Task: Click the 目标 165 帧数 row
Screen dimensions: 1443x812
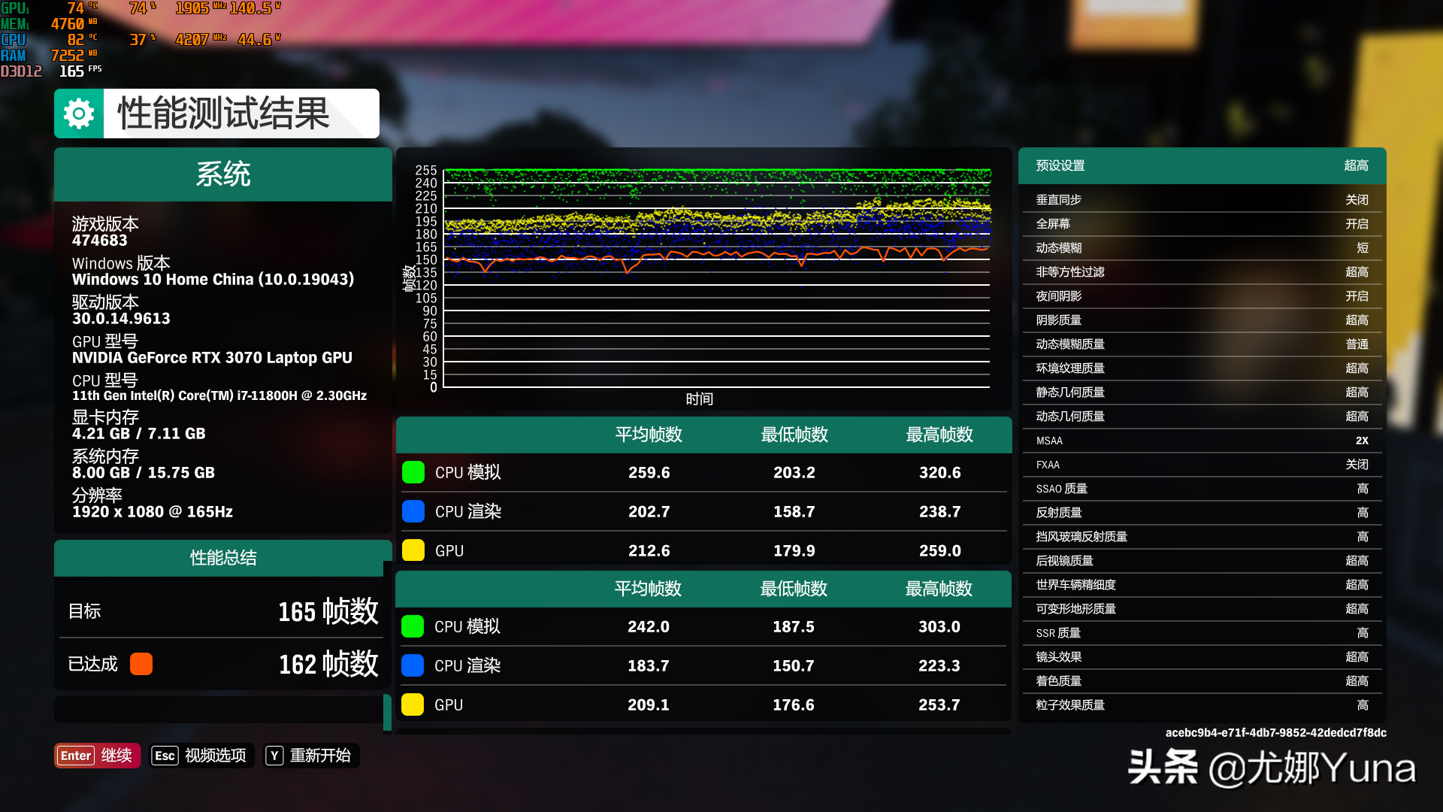Action: click(x=223, y=611)
